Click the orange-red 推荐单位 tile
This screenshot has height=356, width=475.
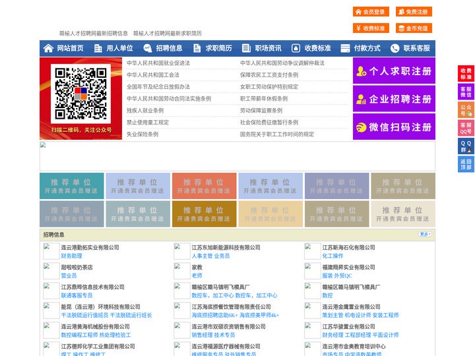click(x=204, y=186)
